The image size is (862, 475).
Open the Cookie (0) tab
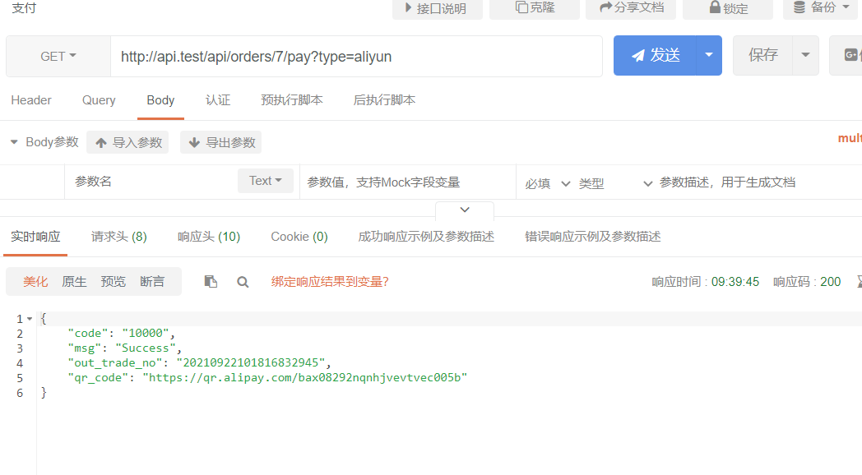299,236
